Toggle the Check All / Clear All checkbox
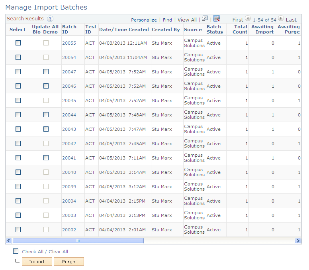This screenshot has width=309, height=270. click(x=16, y=251)
